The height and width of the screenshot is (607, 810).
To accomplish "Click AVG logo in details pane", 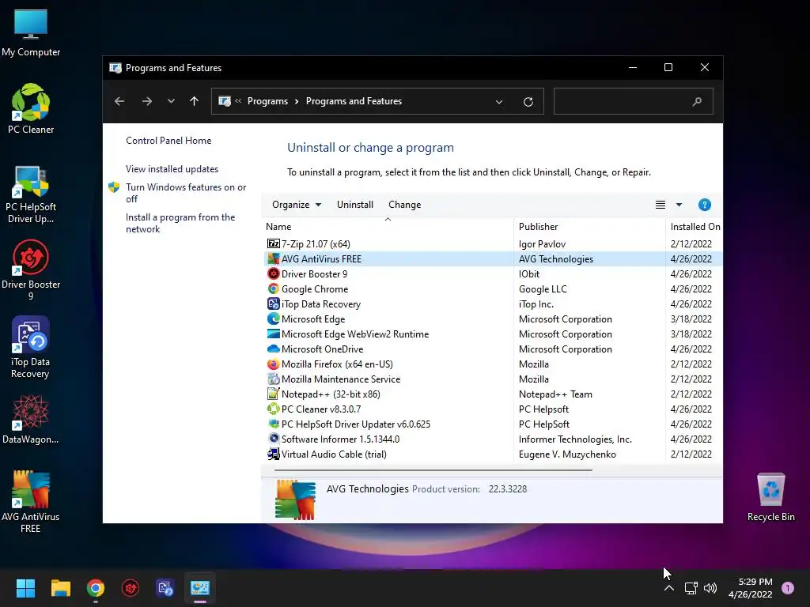I will point(295,500).
